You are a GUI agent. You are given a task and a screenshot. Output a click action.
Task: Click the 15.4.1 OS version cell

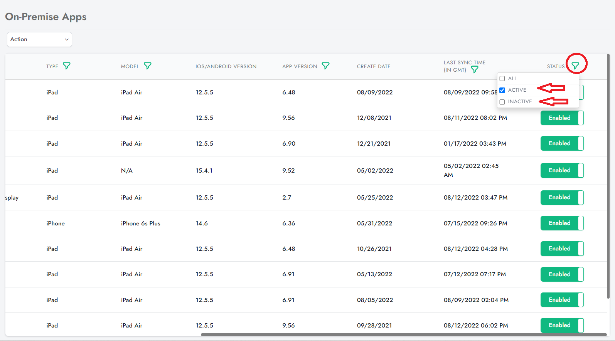tap(204, 170)
